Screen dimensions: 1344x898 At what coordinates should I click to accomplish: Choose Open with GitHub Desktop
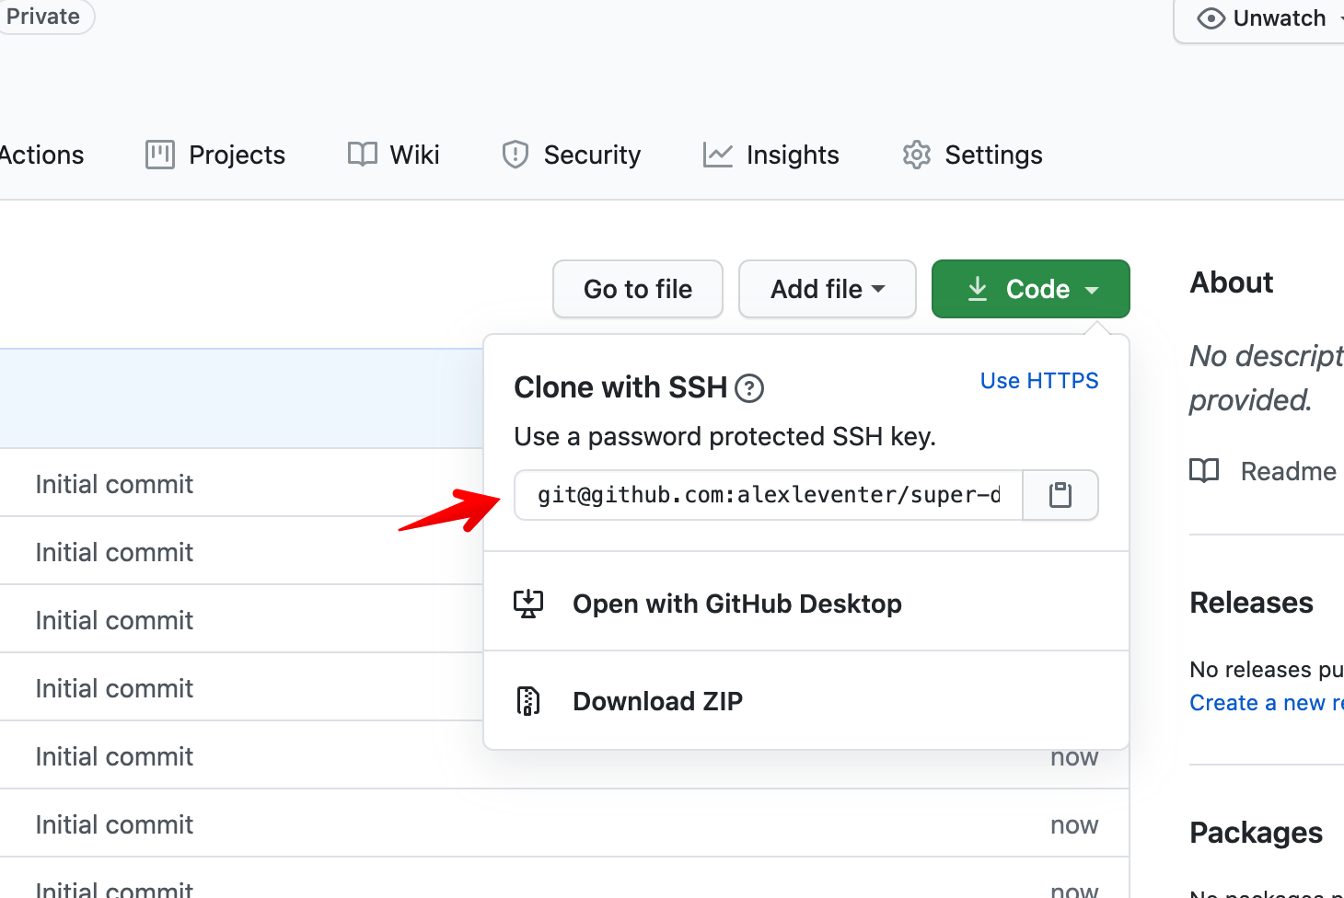pyautogui.click(x=806, y=604)
